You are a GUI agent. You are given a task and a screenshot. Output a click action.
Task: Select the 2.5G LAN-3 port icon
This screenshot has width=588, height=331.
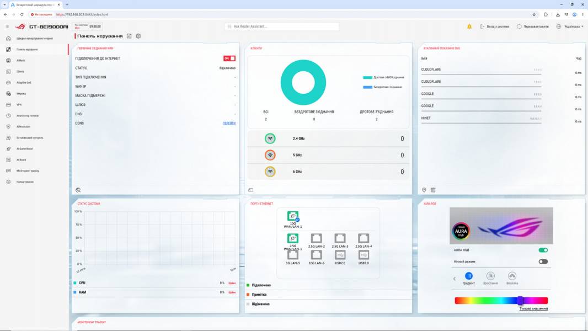(340, 238)
